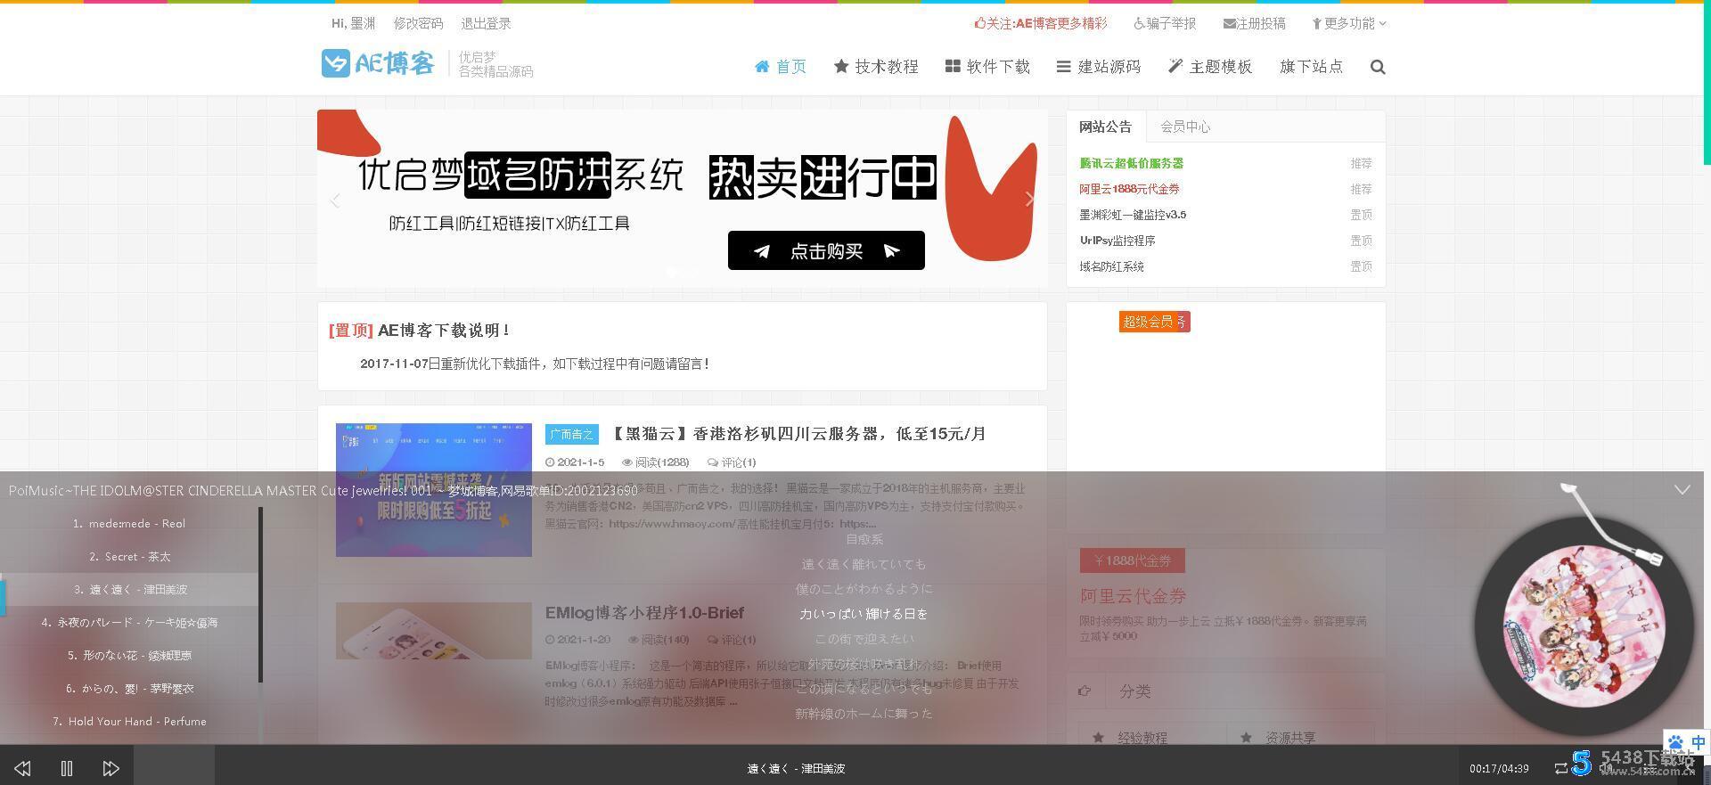
Task: Open 阿里云1888元代金券 announcement
Action: 1129,189
